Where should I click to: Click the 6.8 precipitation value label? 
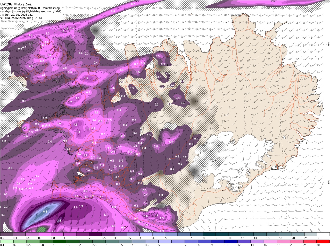click(45, 211)
